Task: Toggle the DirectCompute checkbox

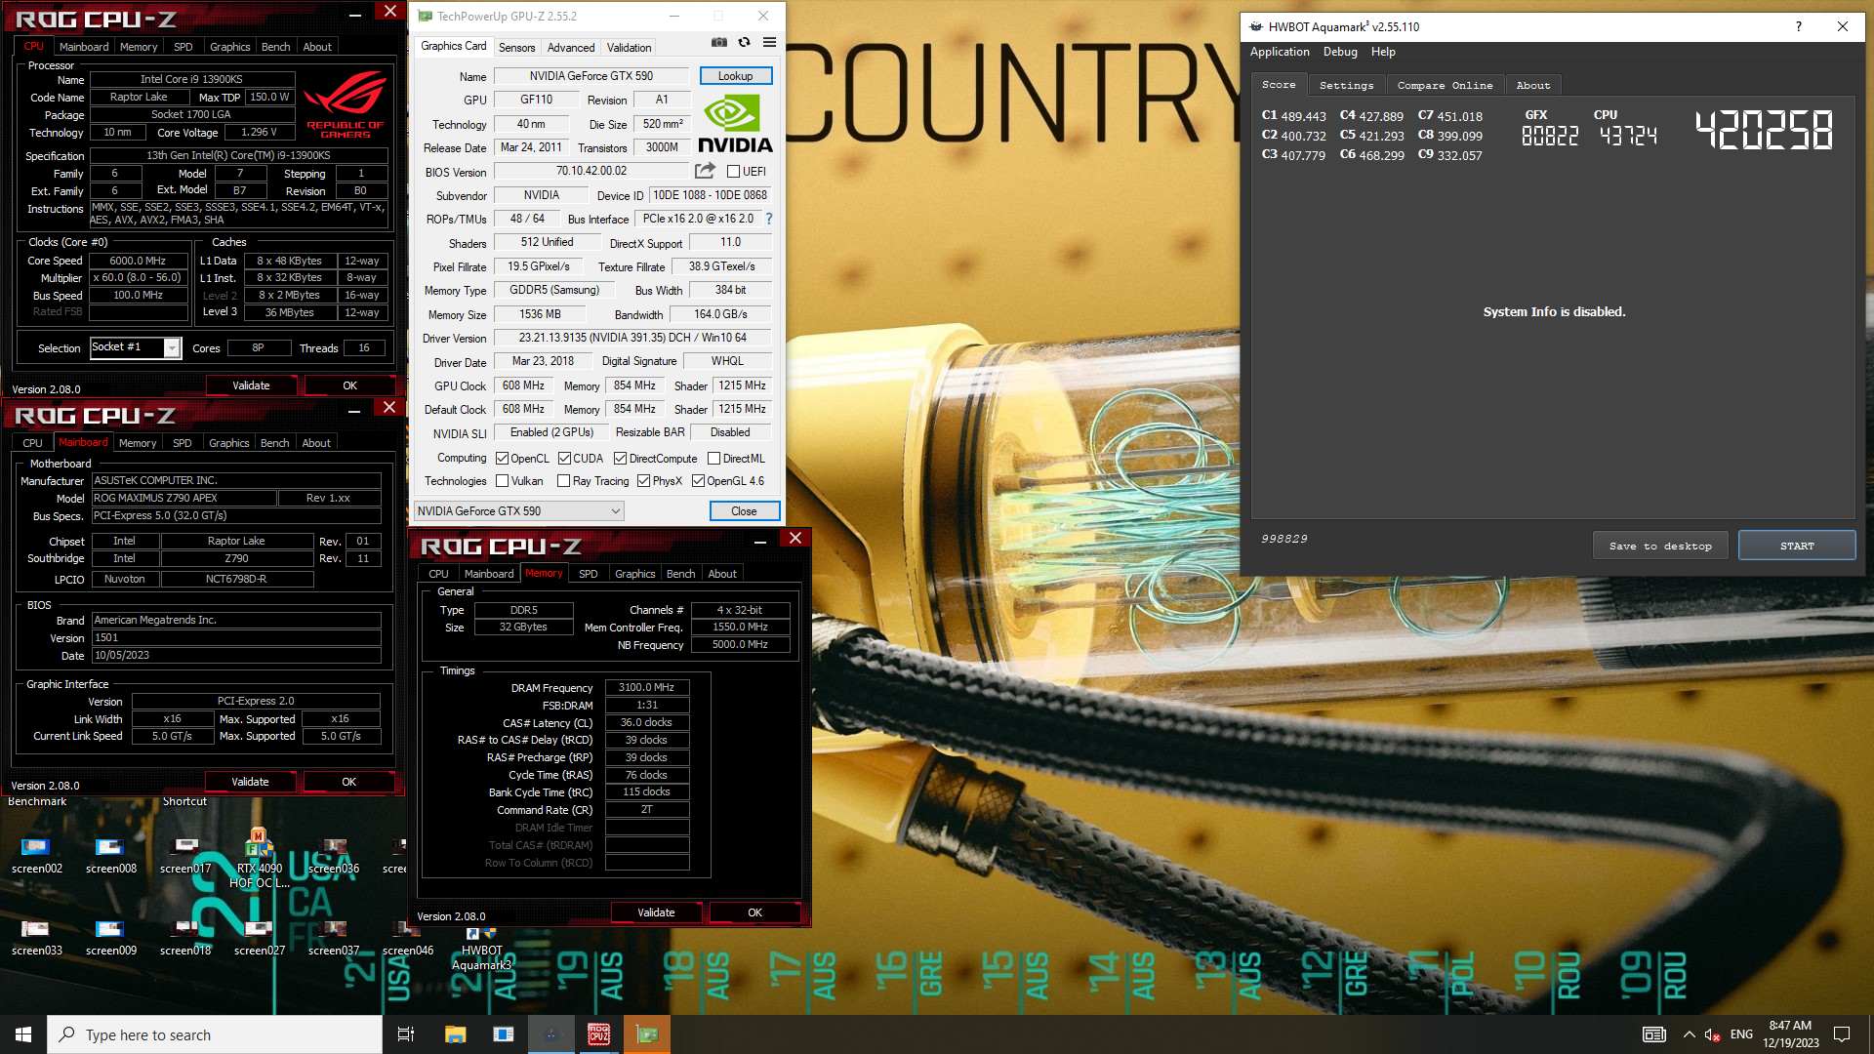Action: [x=620, y=459]
